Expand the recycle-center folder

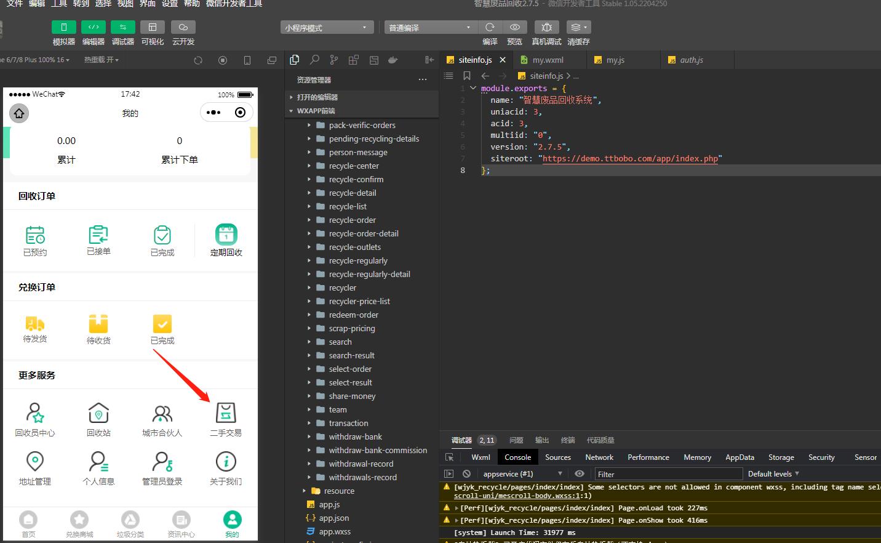pos(354,166)
